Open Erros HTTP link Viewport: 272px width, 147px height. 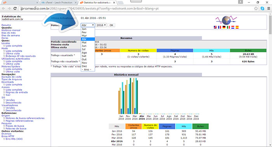click(x=8, y=136)
